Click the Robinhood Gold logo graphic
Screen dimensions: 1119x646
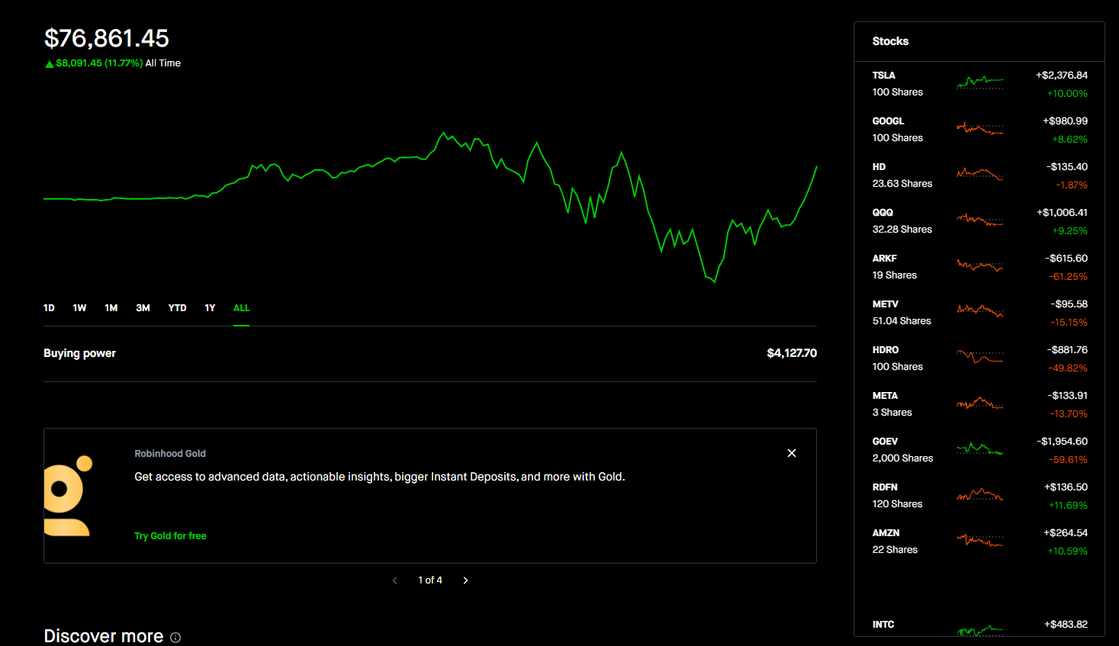coord(68,496)
